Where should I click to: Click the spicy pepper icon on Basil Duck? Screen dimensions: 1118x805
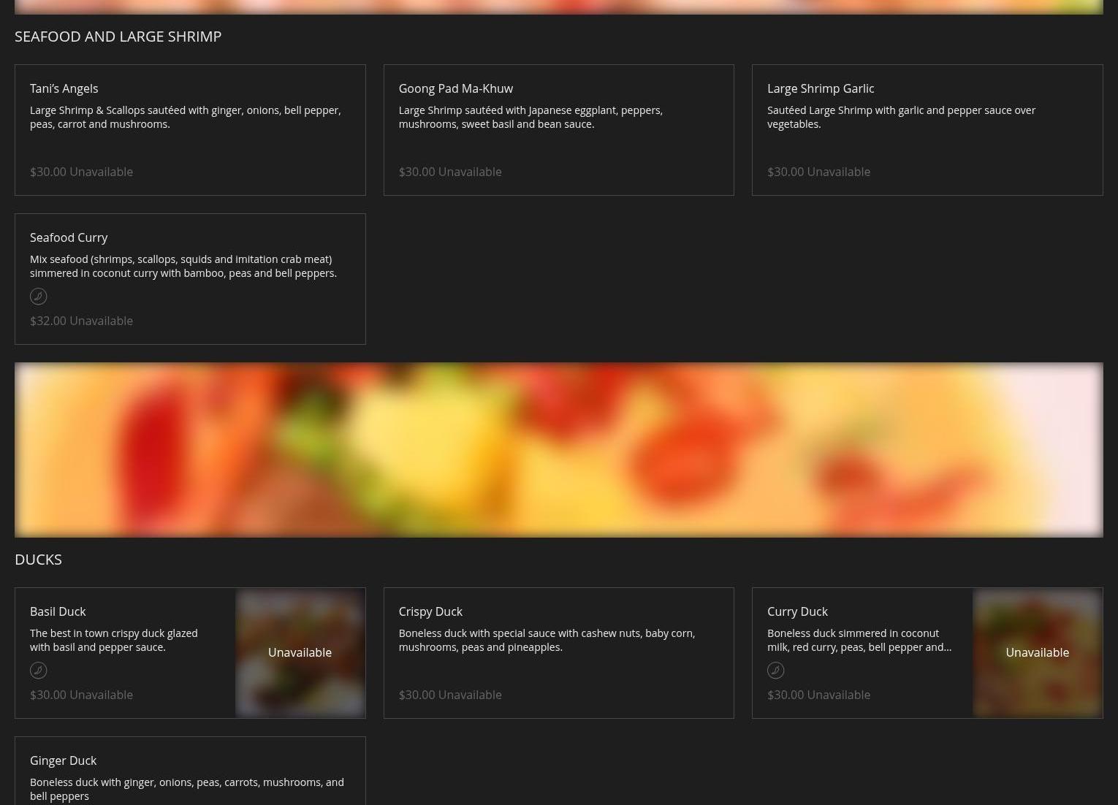click(x=38, y=671)
